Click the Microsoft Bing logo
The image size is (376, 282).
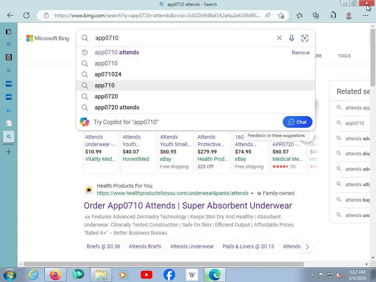pyautogui.click(x=48, y=38)
